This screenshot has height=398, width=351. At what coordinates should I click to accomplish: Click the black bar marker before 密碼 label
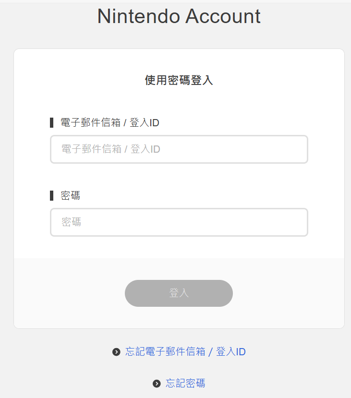52,195
